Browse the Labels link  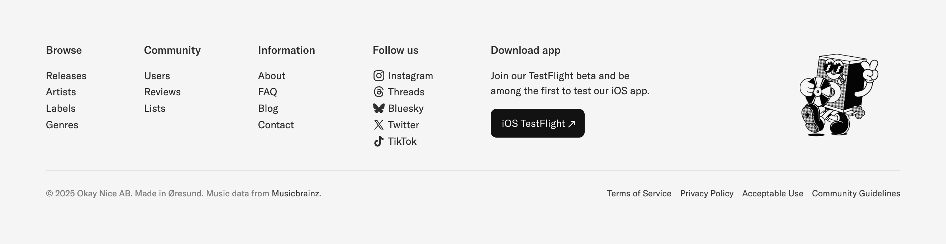click(61, 109)
